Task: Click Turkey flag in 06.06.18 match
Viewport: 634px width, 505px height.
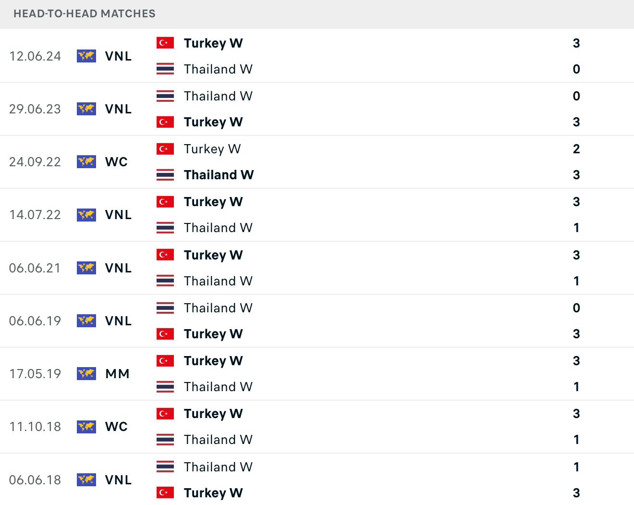Action: point(165,493)
